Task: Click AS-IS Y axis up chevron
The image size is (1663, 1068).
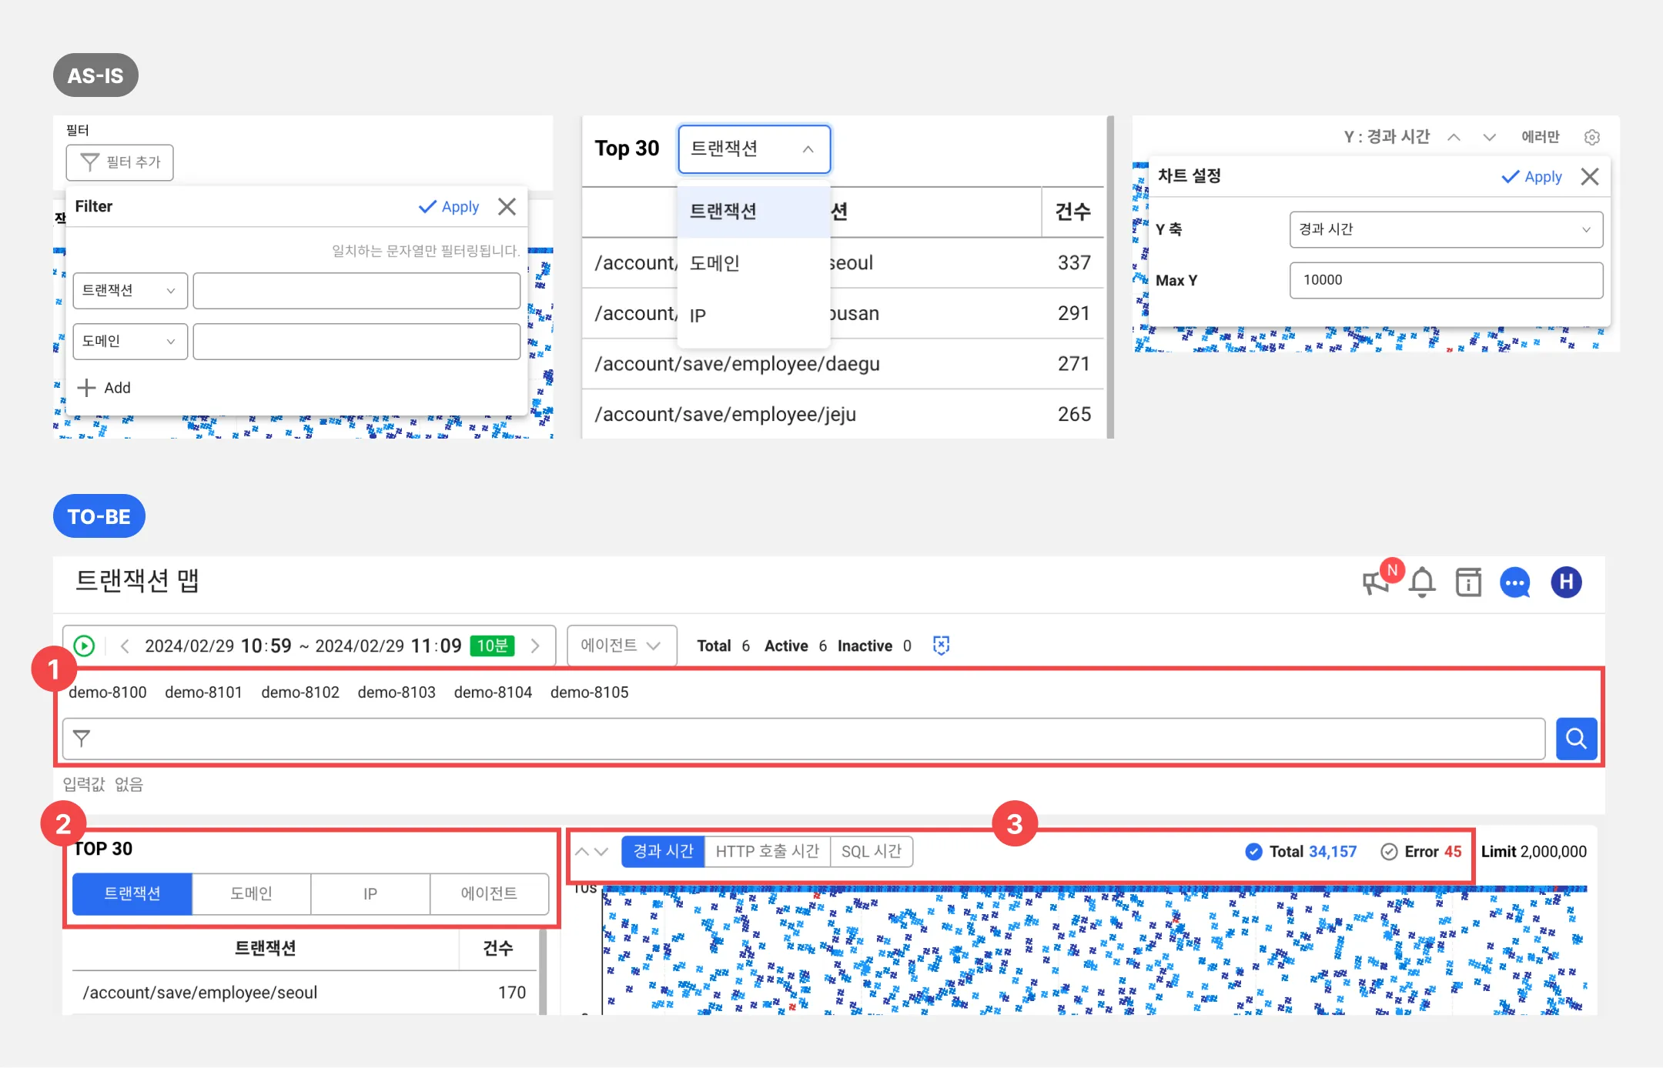Action: pyautogui.click(x=1454, y=137)
